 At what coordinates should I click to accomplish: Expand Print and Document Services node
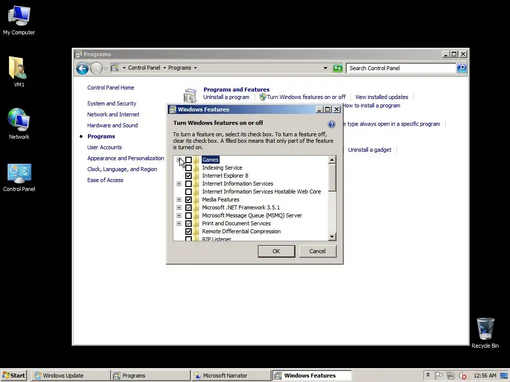[179, 223]
